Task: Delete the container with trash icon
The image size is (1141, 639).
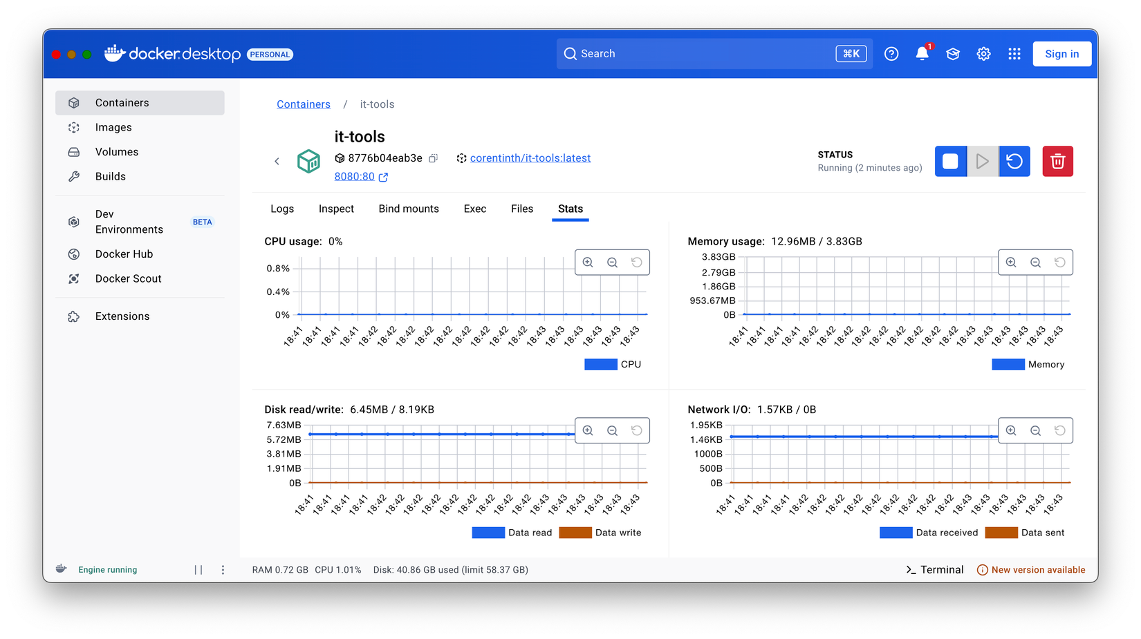Action: click(x=1057, y=162)
